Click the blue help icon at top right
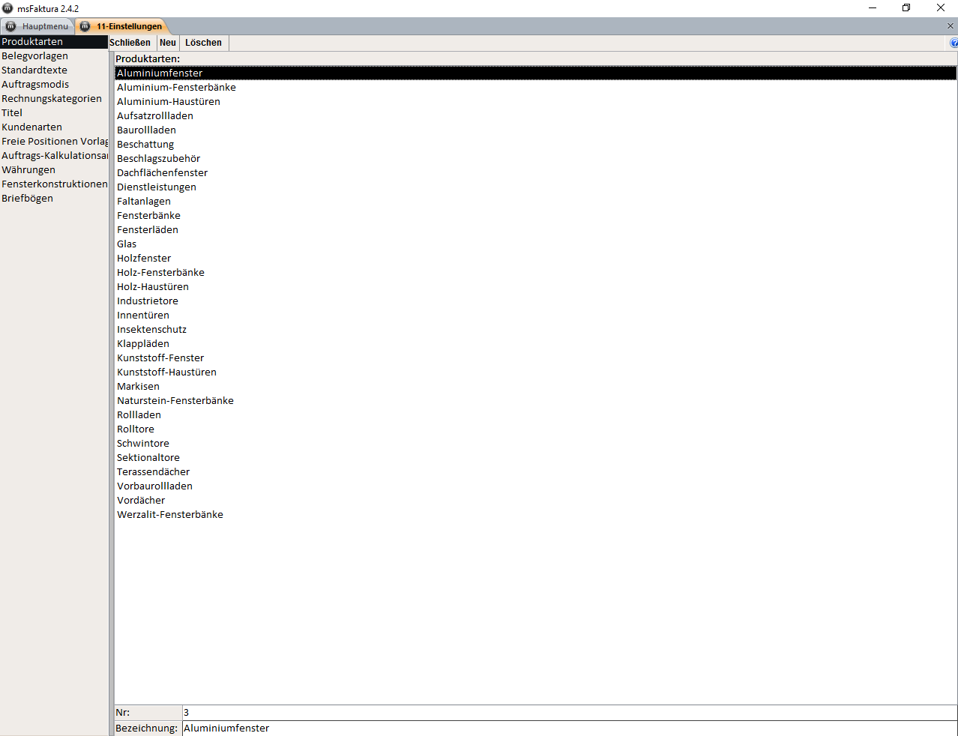 [x=954, y=43]
